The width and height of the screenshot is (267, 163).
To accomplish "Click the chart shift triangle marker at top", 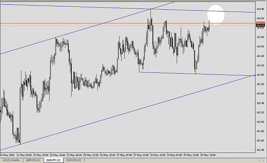I will 209,3.
